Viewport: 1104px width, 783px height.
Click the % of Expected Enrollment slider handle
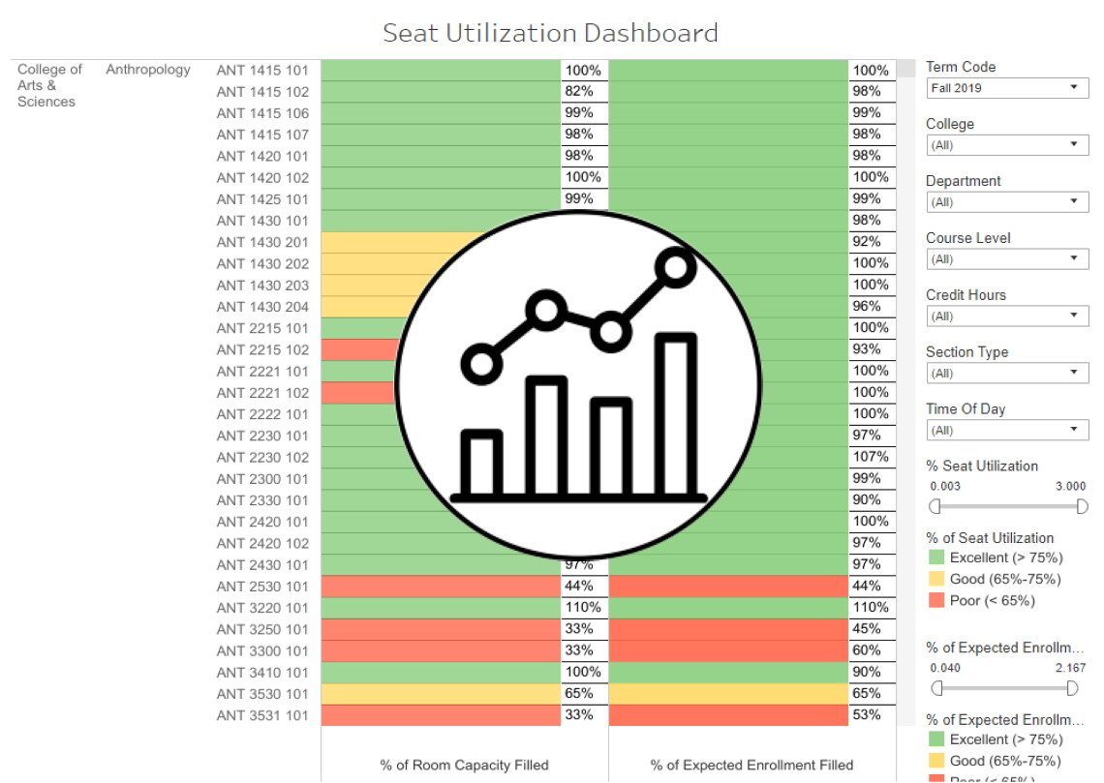pos(935,686)
